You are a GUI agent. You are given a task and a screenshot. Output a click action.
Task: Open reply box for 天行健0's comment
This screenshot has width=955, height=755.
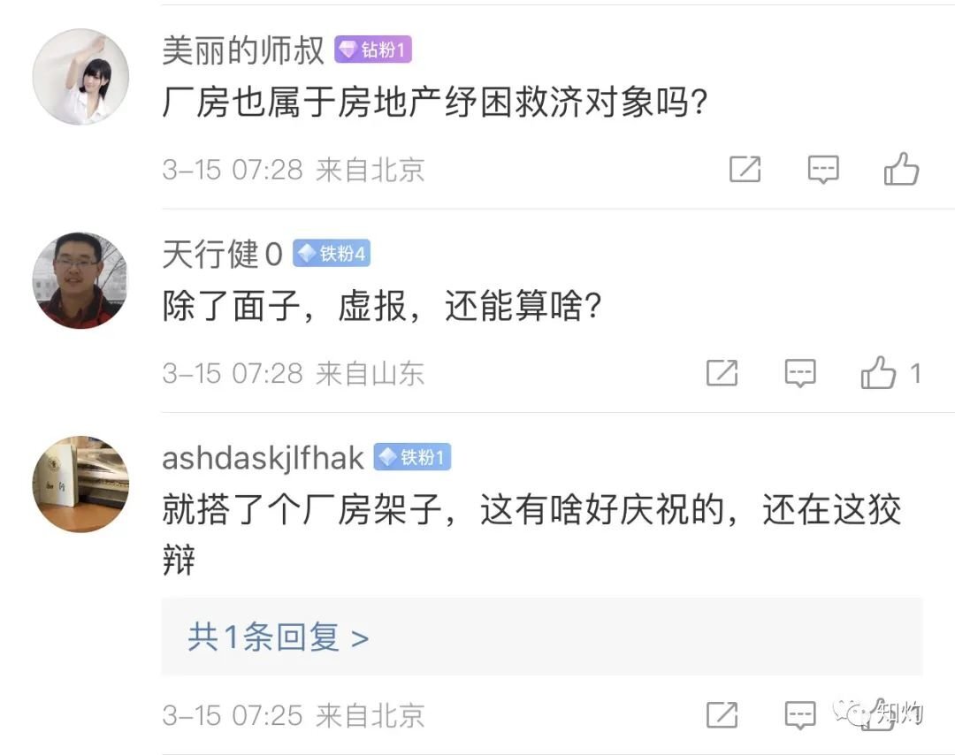(800, 373)
